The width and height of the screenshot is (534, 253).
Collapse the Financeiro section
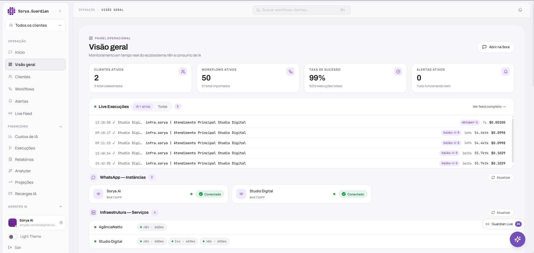click(x=61, y=127)
